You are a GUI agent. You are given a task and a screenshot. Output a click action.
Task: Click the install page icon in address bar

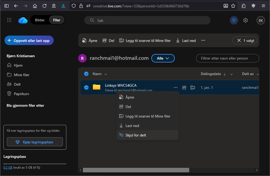(x=226, y=6)
